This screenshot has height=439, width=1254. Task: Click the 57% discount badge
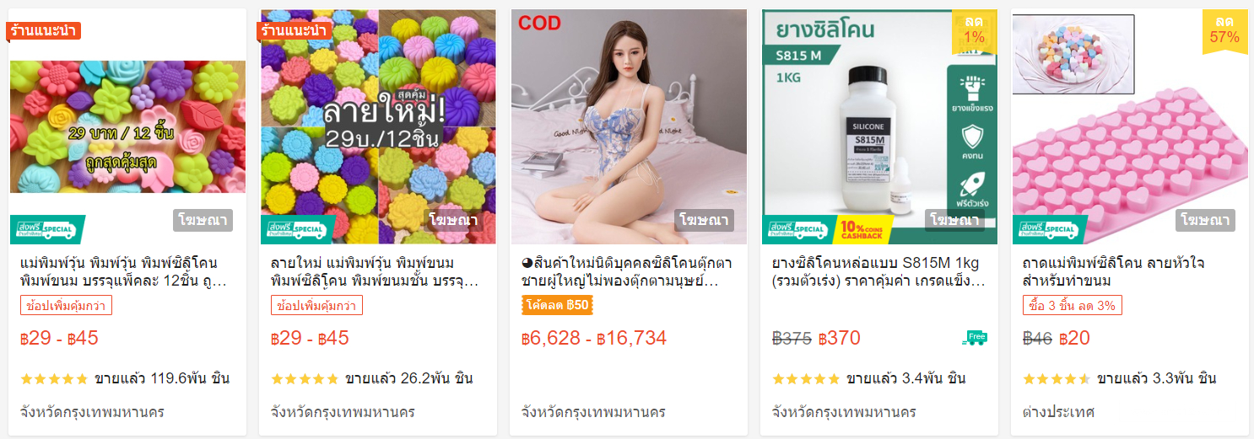(x=1224, y=31)
